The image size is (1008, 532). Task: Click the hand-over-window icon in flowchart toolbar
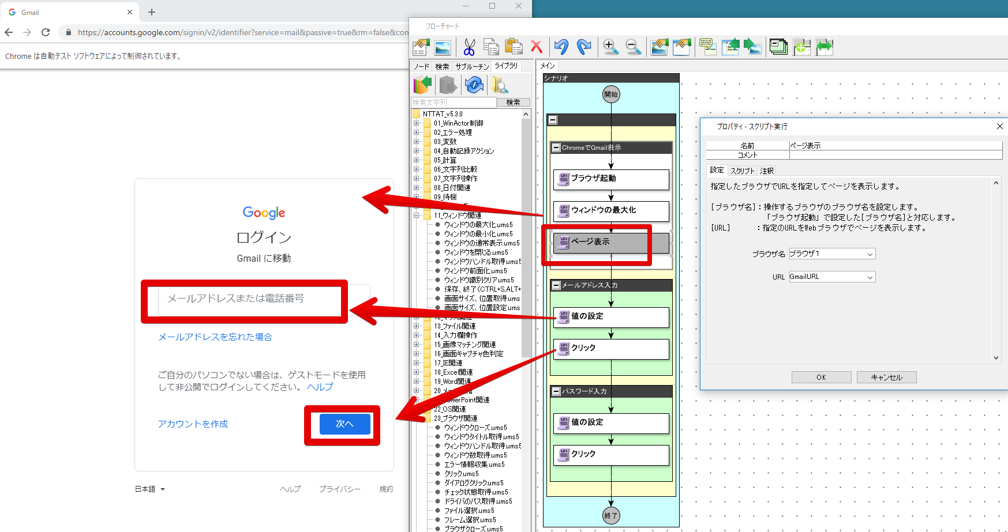681,47
